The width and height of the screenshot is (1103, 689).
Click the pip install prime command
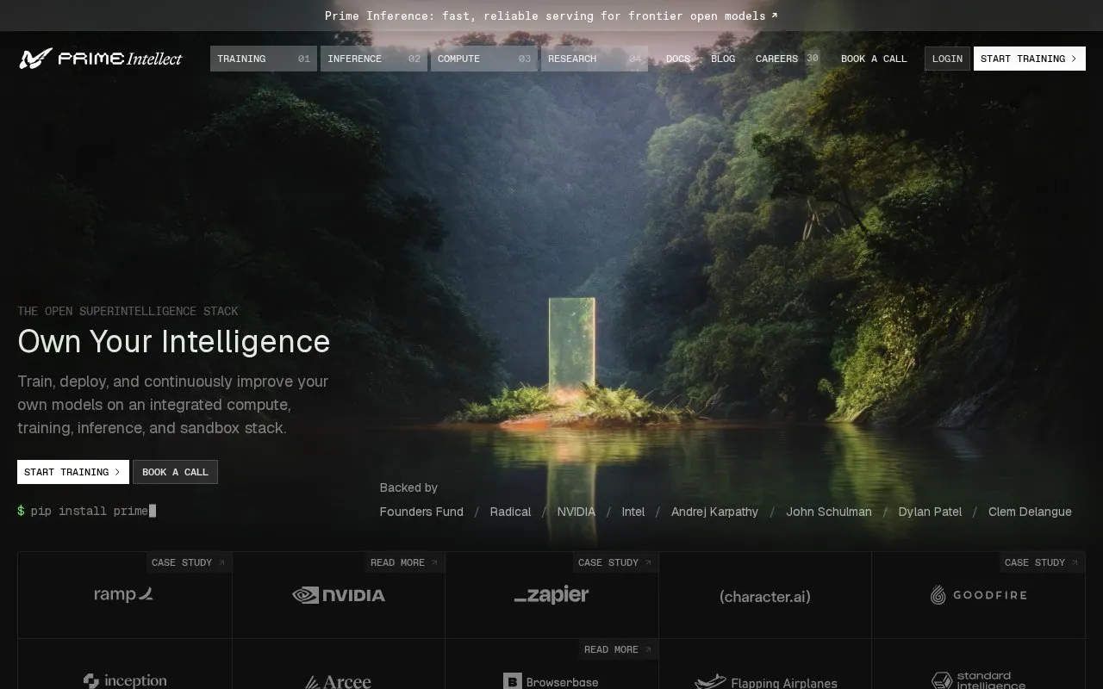point(86,511)
